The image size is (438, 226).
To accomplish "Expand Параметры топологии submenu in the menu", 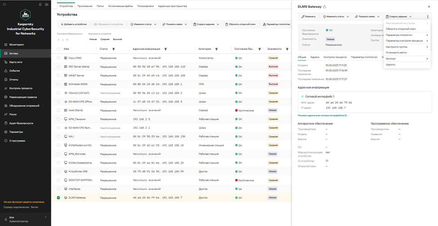I will pyautogui.click(x=407, y=35).
